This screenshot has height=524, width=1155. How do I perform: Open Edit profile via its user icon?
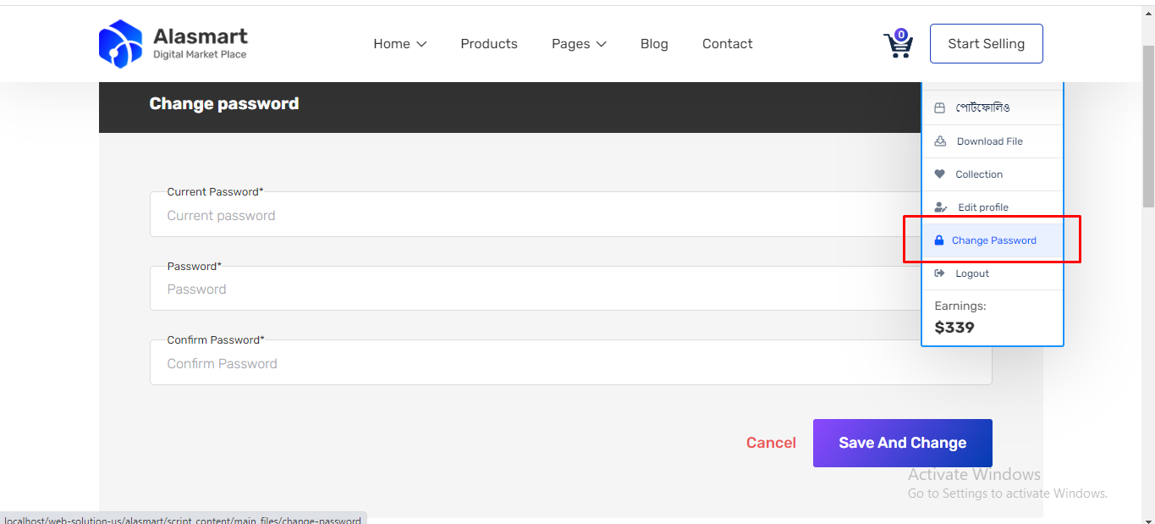[940, 207]
